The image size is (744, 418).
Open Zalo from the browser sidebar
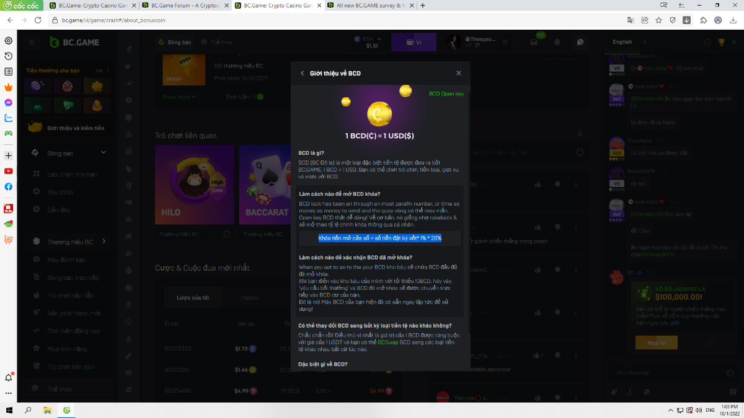tap(9, 118)
